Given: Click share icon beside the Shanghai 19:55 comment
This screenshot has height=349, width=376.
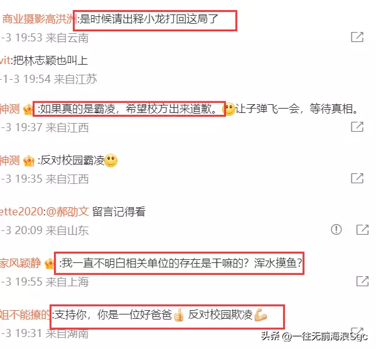Looking at the screenshot, I should point(362,281).
